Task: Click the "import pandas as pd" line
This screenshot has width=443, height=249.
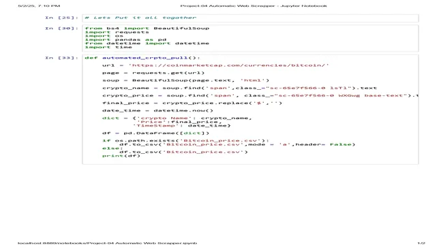Action: tap(125, 39)
